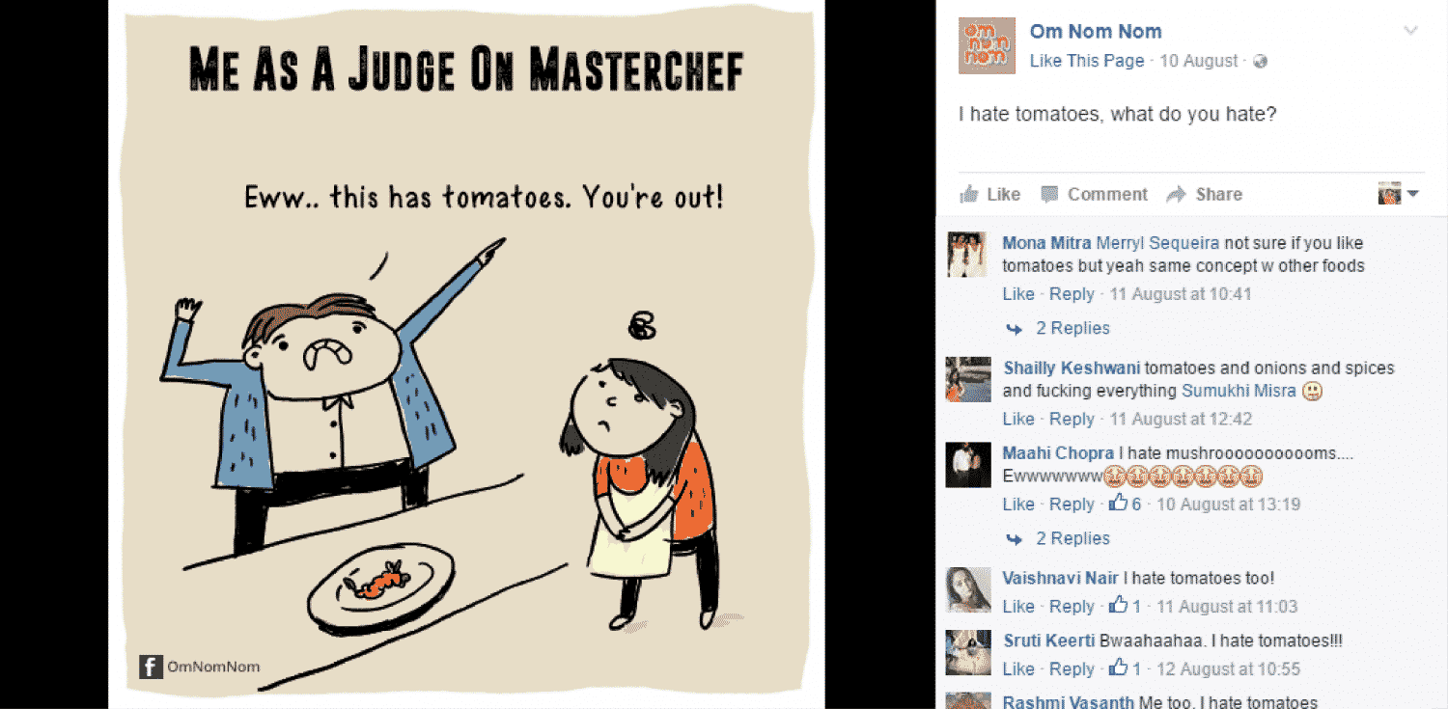1448x709 pixels.
Task: Click the Like This Page link
Action: click(1087, 61)
